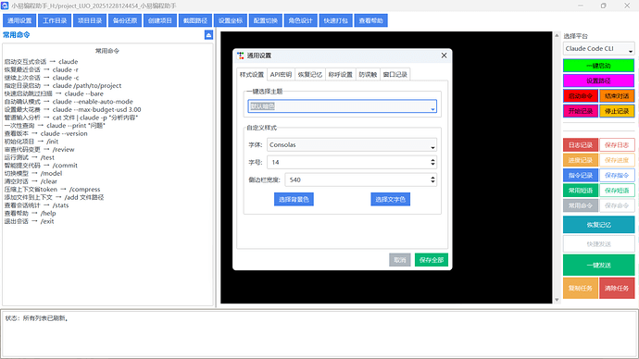The image size is (639, 359).
Task: Click the 保存日志 button
Action: click(x=617, y=145)
